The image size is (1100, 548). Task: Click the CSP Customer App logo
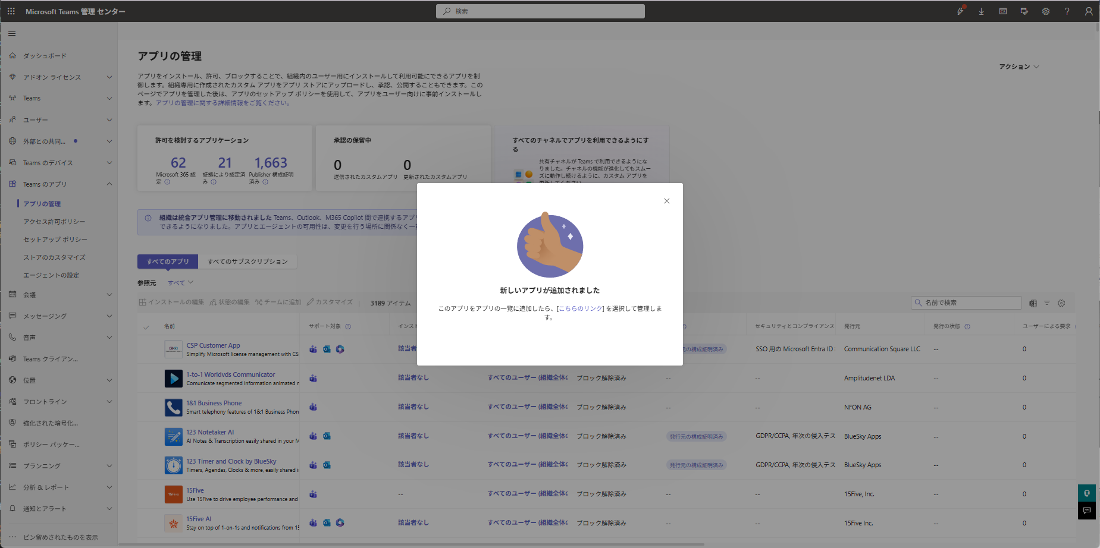[x=173, y=349]
